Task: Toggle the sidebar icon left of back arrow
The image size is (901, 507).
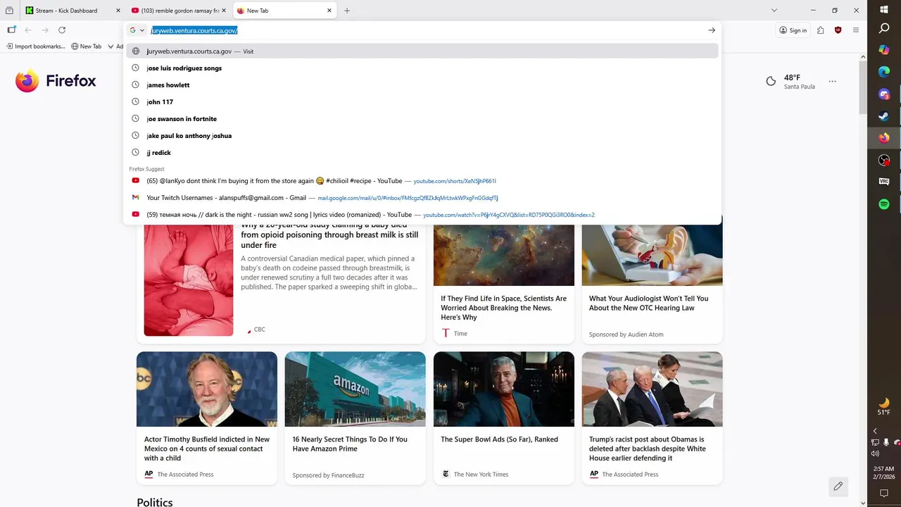Action: [11, 30]
